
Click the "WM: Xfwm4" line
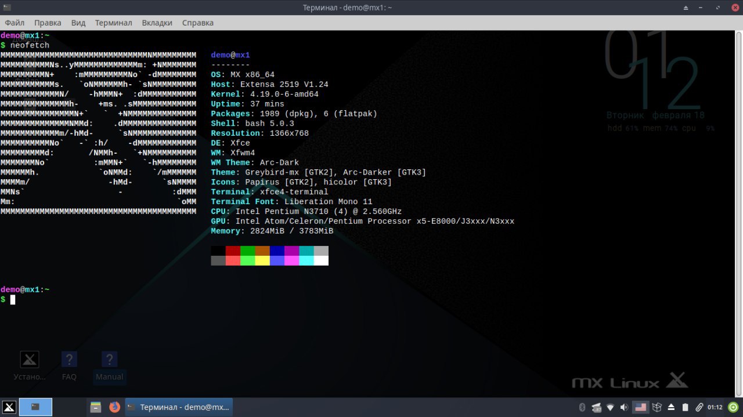pos(233,153)
